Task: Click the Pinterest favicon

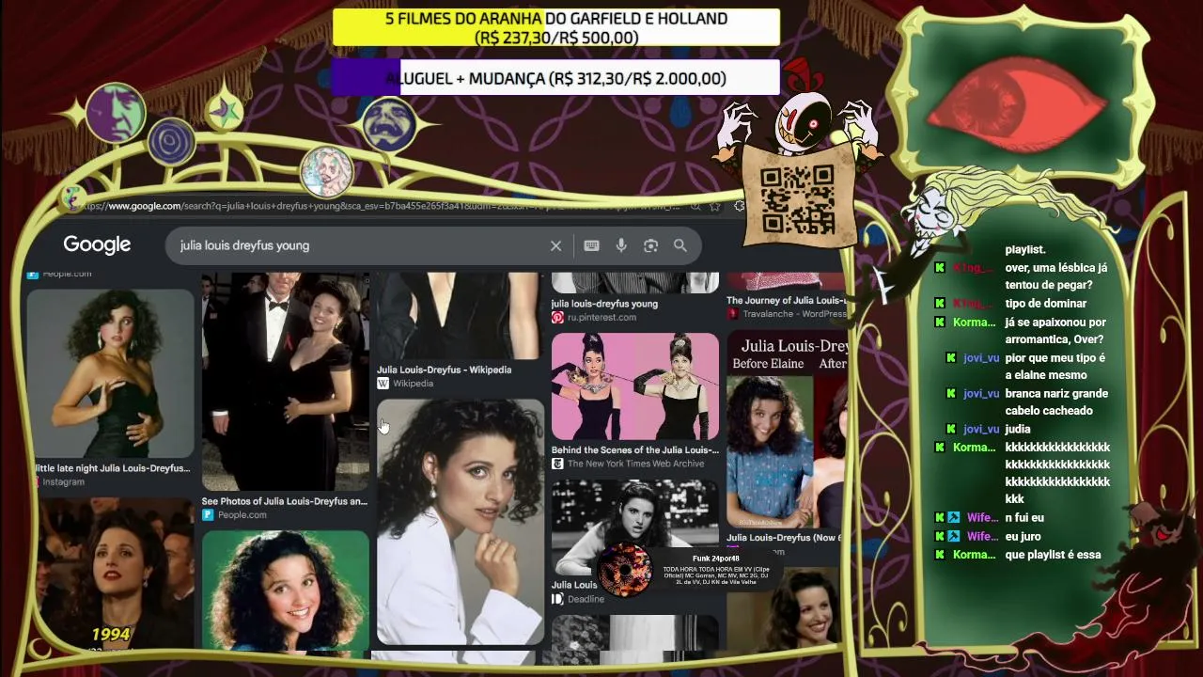Action: [x=557, y=318]
